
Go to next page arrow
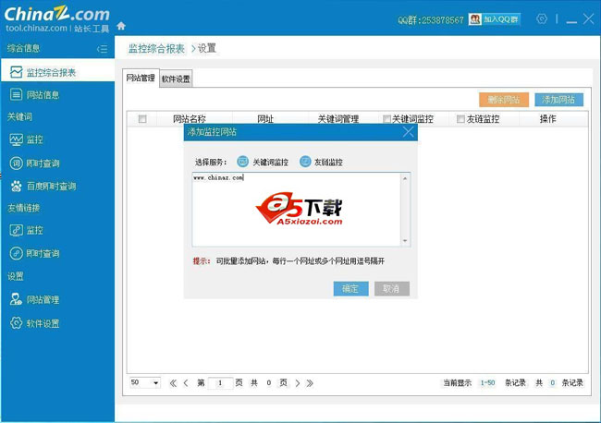pos(298,382)
